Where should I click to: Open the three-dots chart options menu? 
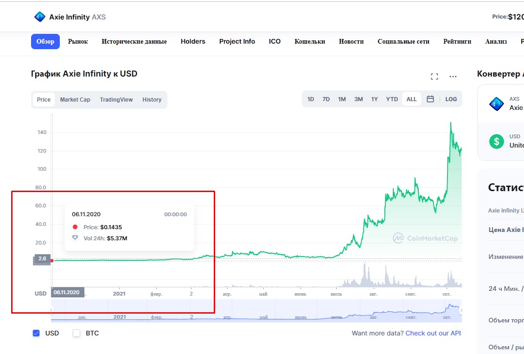coord(453,77)
